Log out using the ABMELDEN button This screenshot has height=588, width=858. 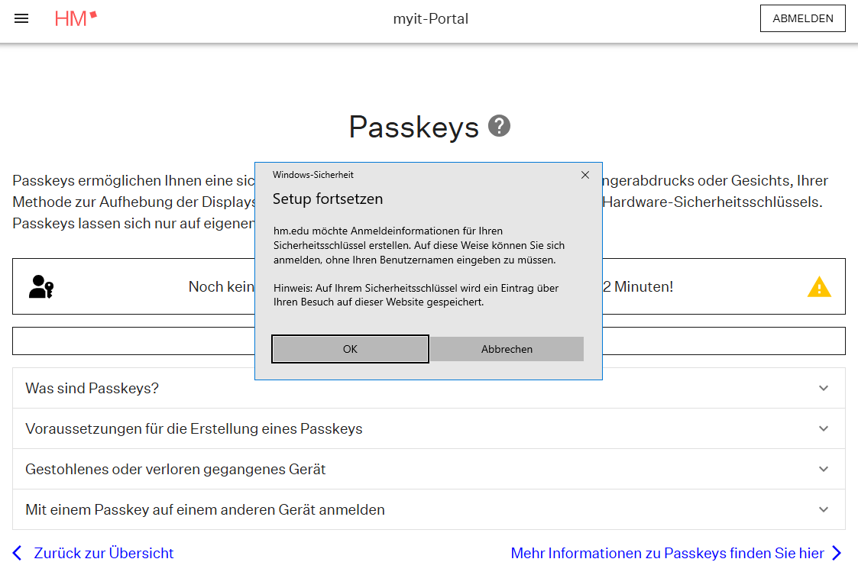coord(802,19)
